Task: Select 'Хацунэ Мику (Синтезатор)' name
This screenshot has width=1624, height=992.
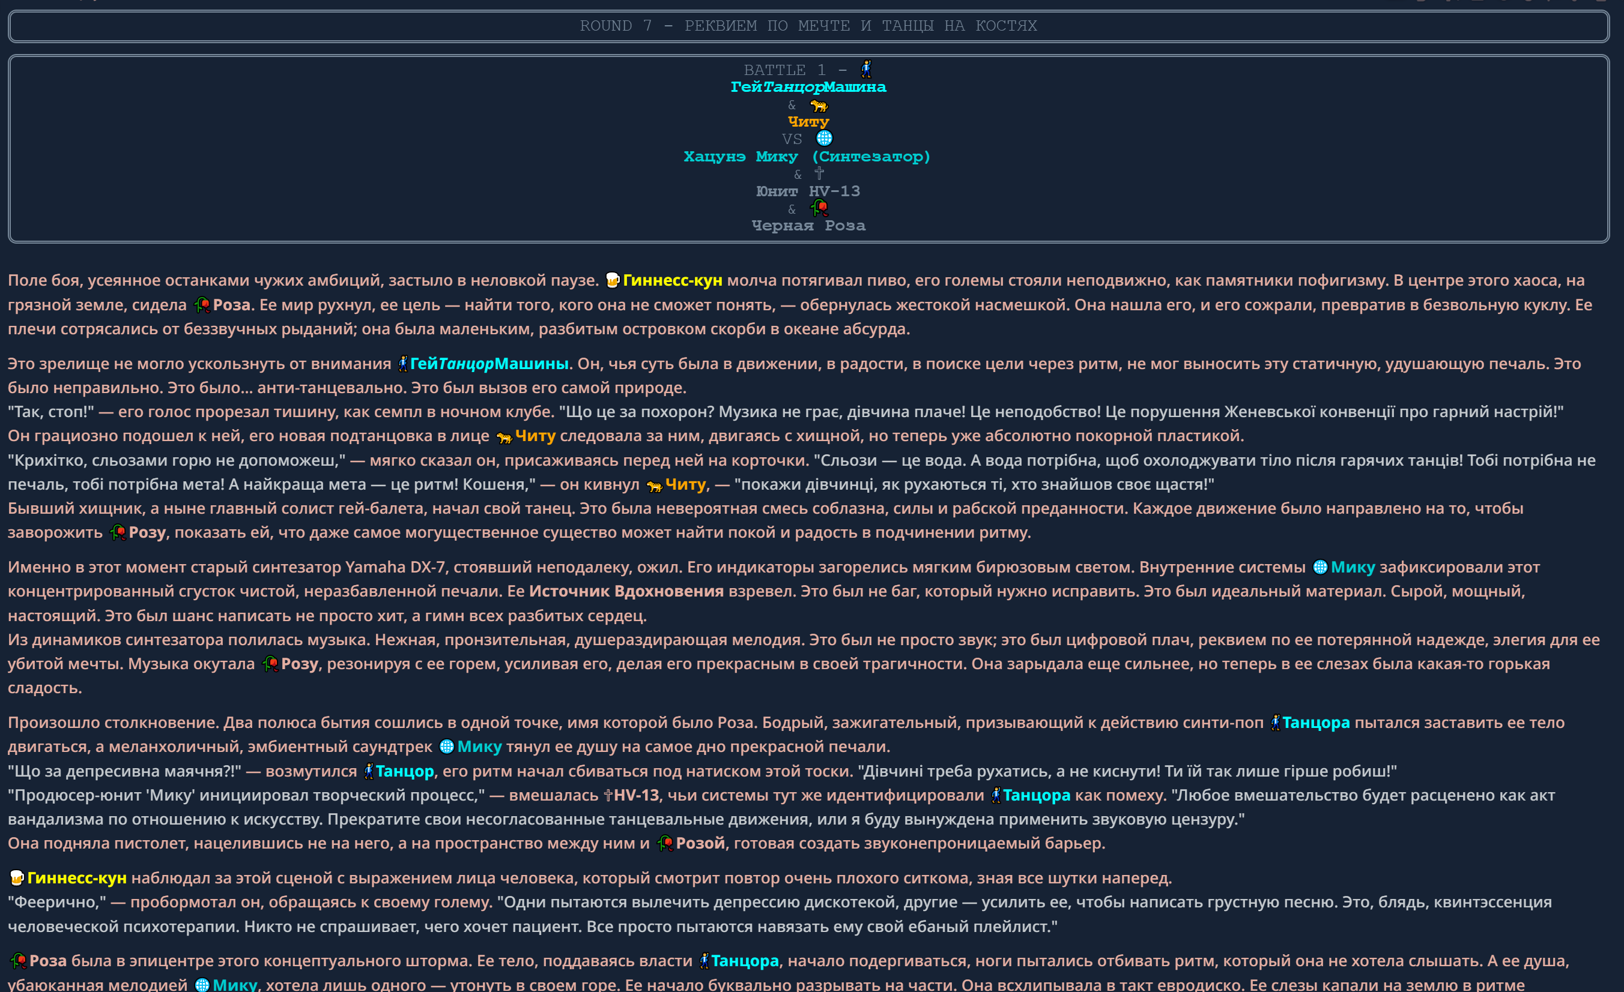Action: click(807, 157)
